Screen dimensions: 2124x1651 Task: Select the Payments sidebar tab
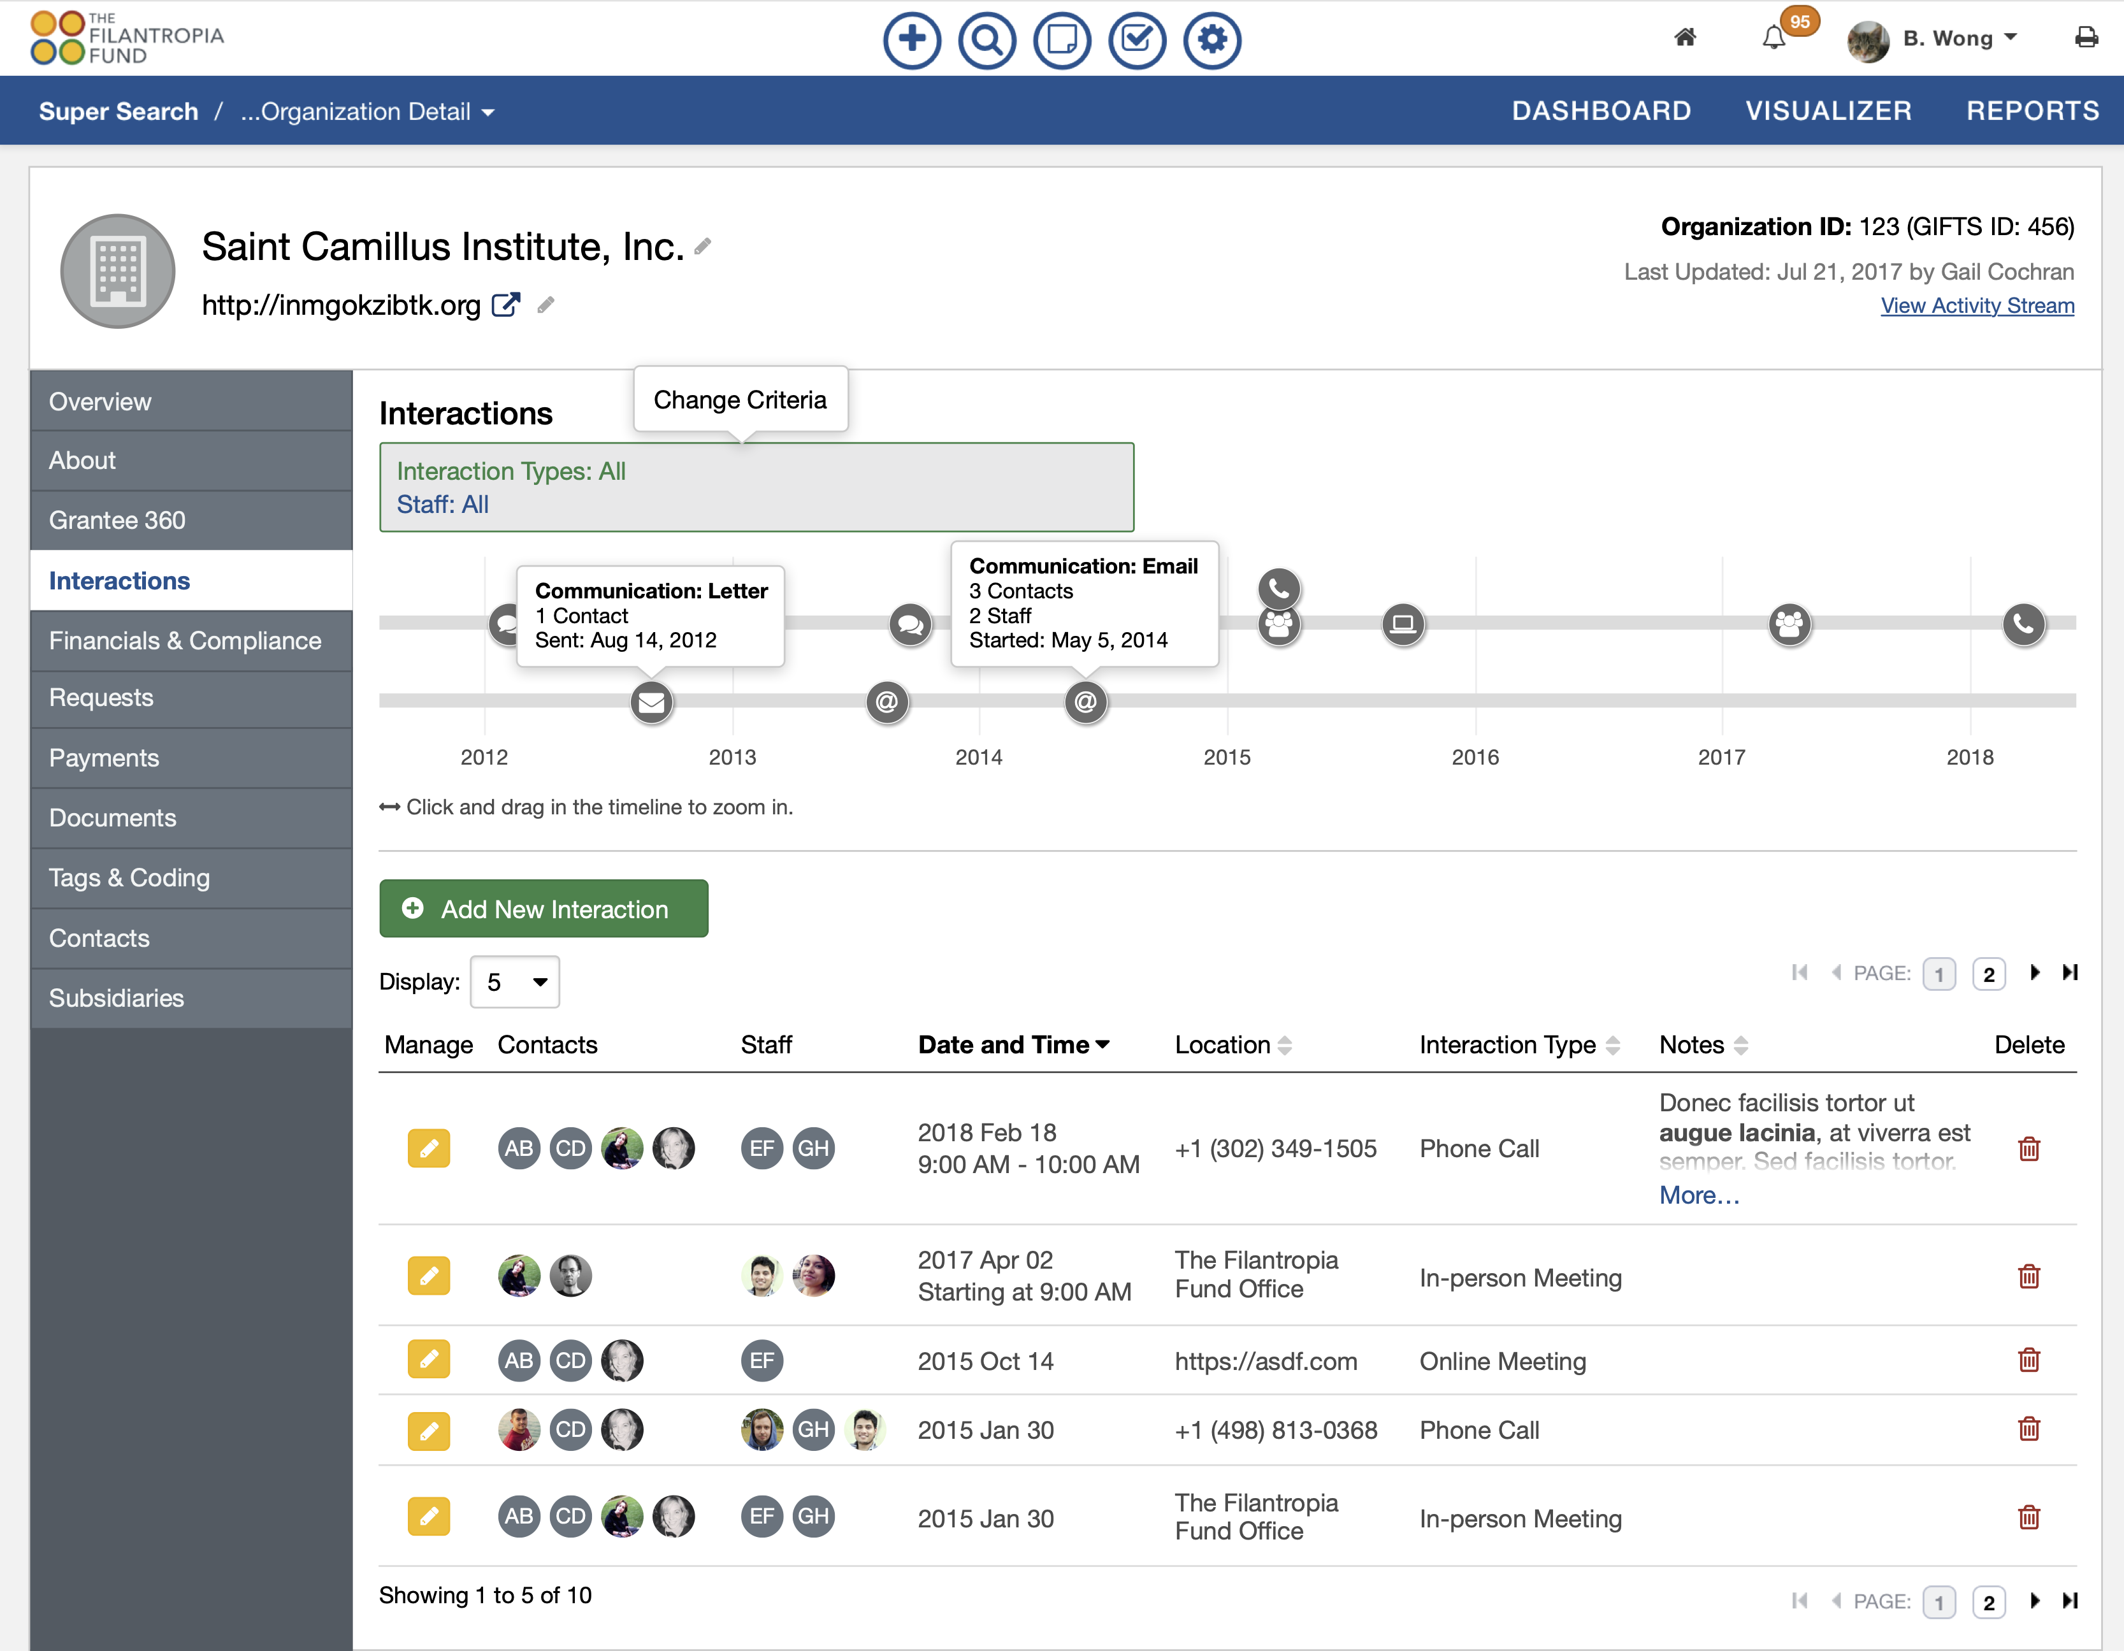tap(104, 758)
